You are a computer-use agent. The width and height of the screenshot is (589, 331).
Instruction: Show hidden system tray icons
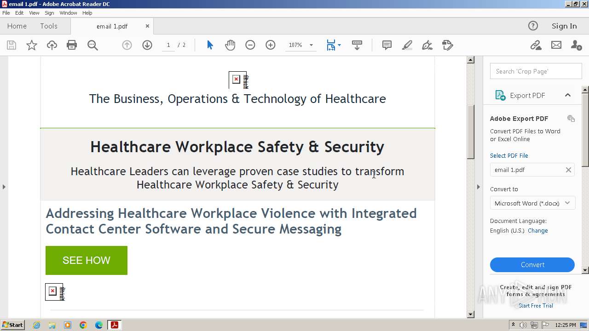(x=514, y=325)
